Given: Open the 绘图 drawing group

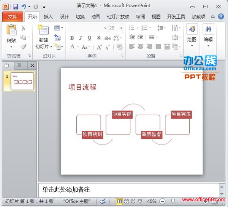Looking at the screenshot, I should 192,35.
